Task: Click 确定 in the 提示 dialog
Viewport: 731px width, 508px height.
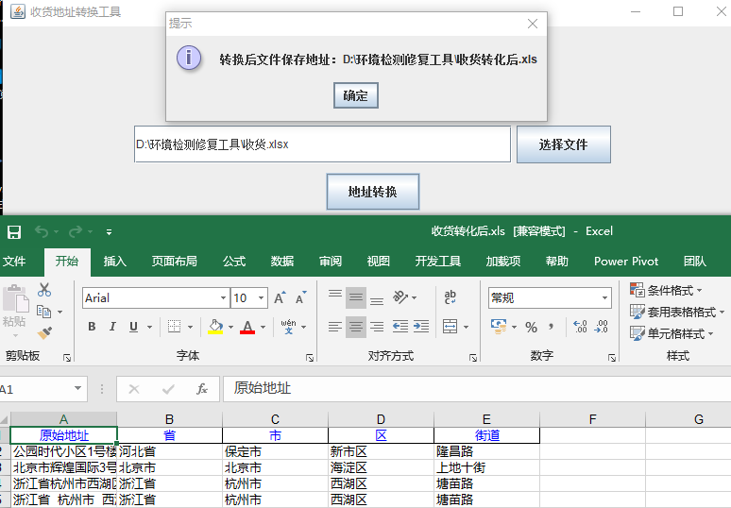Action: tap(356, 95)
